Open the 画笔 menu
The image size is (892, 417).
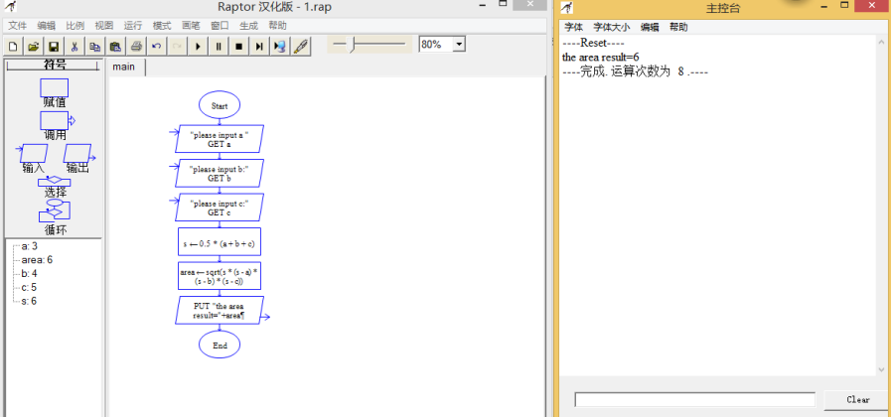pyautogui.click(x=191, y=26)
